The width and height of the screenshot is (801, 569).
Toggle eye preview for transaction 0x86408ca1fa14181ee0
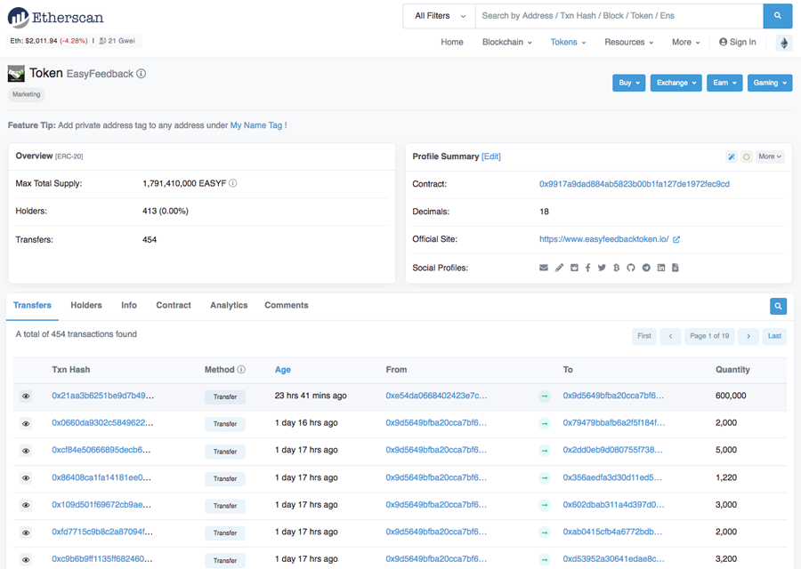point(26,478)
